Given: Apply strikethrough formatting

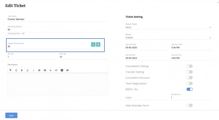Looking at the screenshot, I should tap(50, 70).
